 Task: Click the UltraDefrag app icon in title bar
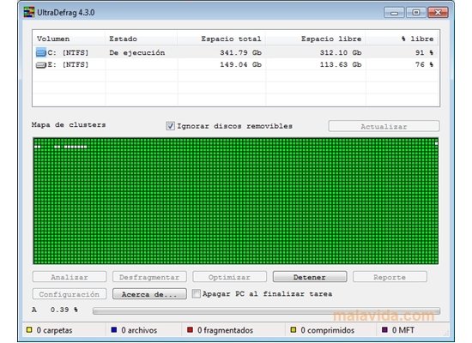tap(29, 12)
